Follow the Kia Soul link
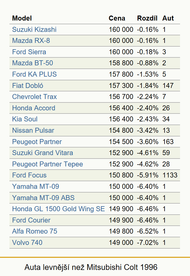The width and height of the screenshot is (190, 276). 25,119
